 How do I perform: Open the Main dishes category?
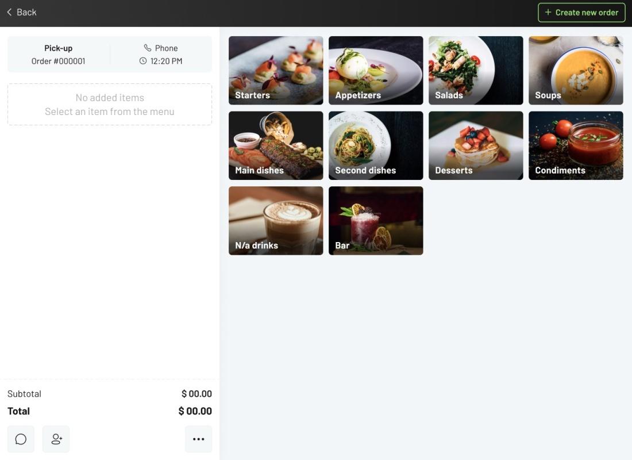pyautogui.click(x=276, y=145)
